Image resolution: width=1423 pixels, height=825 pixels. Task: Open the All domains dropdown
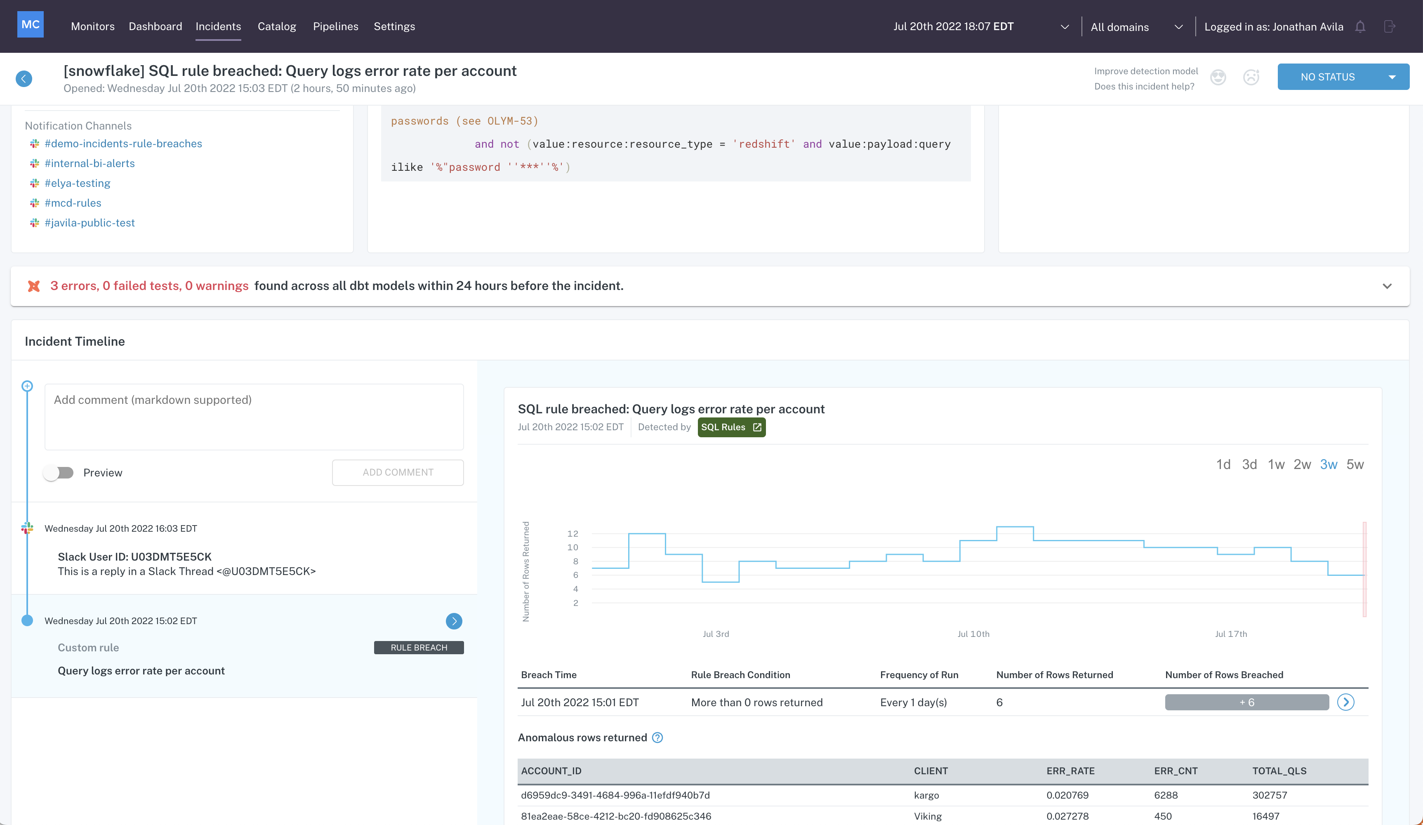[1136, 26]
